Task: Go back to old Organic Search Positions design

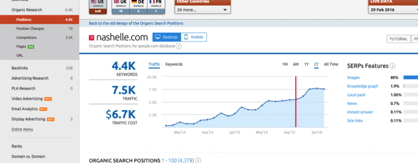Action: pyautogui.click(x=136, y=23)
